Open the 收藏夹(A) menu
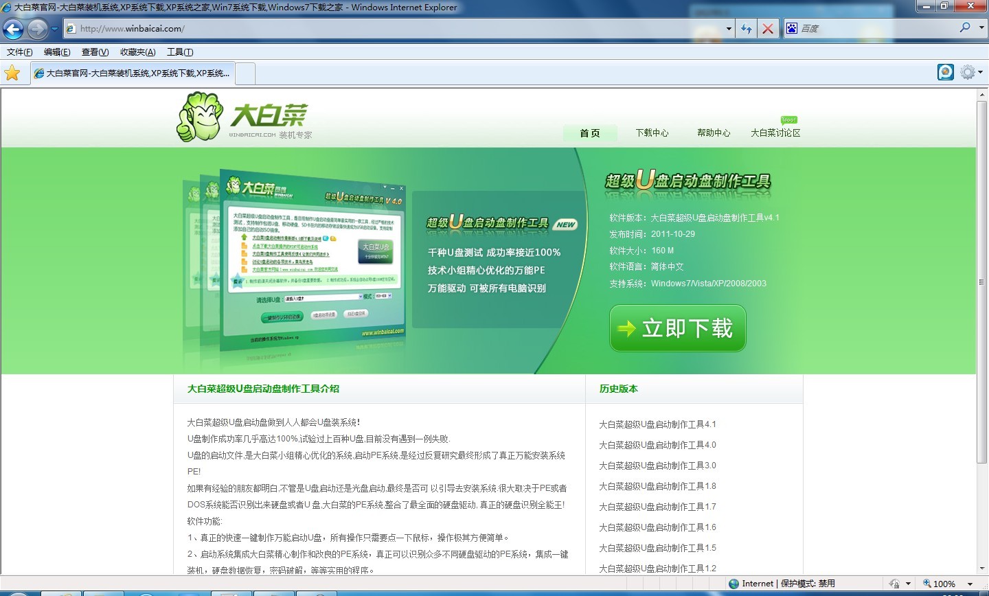Image resolution: width=989 pixels, height=596 pixels. tap(137, 52)
